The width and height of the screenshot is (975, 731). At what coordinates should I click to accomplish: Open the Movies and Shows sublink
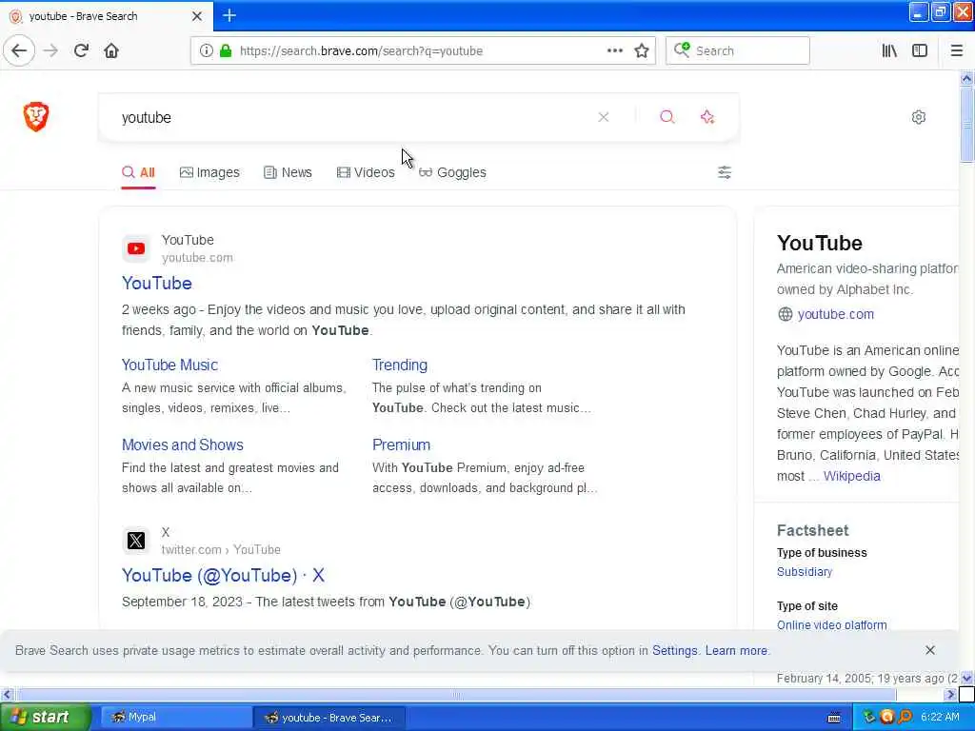[183, 445]
